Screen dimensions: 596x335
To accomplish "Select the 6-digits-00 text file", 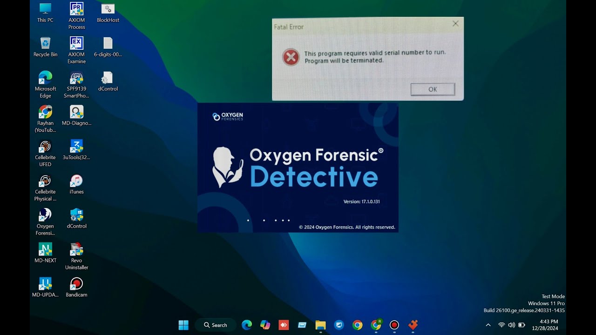I will coord(108,47).
